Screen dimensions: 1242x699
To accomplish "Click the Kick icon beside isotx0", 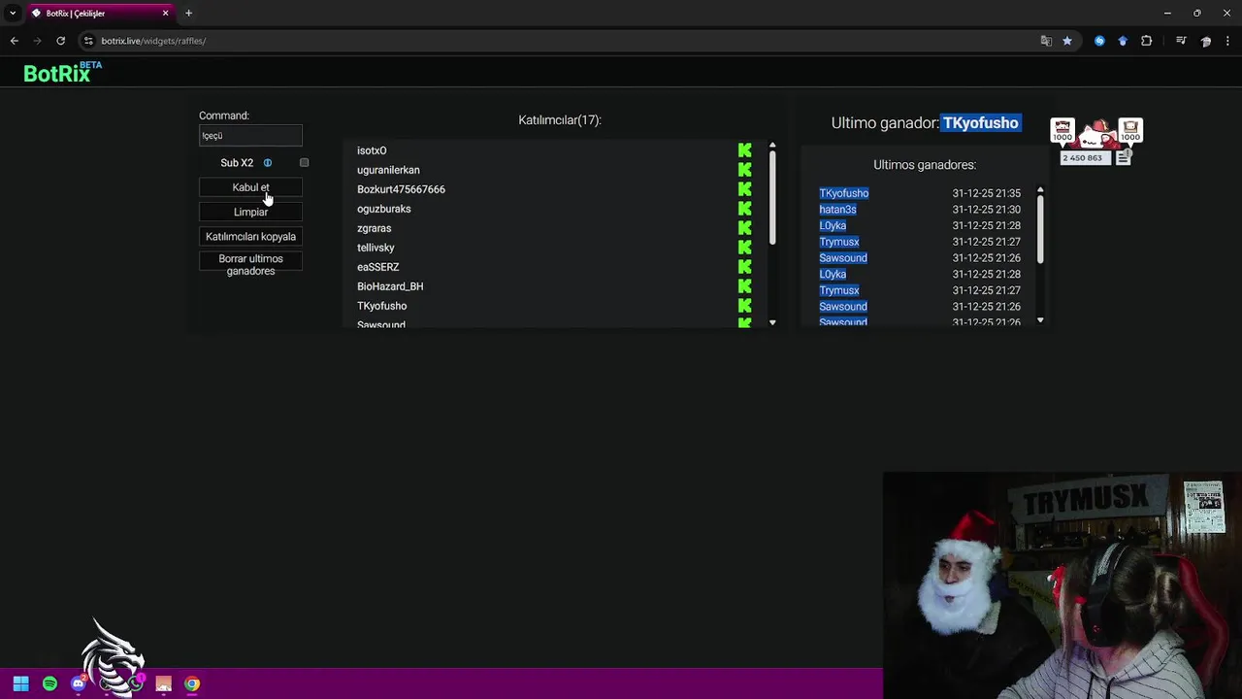I will point(744,150).
